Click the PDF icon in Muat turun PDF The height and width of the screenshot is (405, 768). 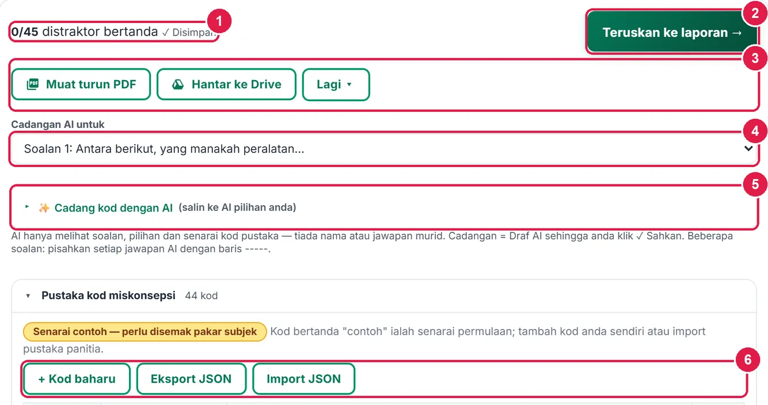tap(33, 85)
